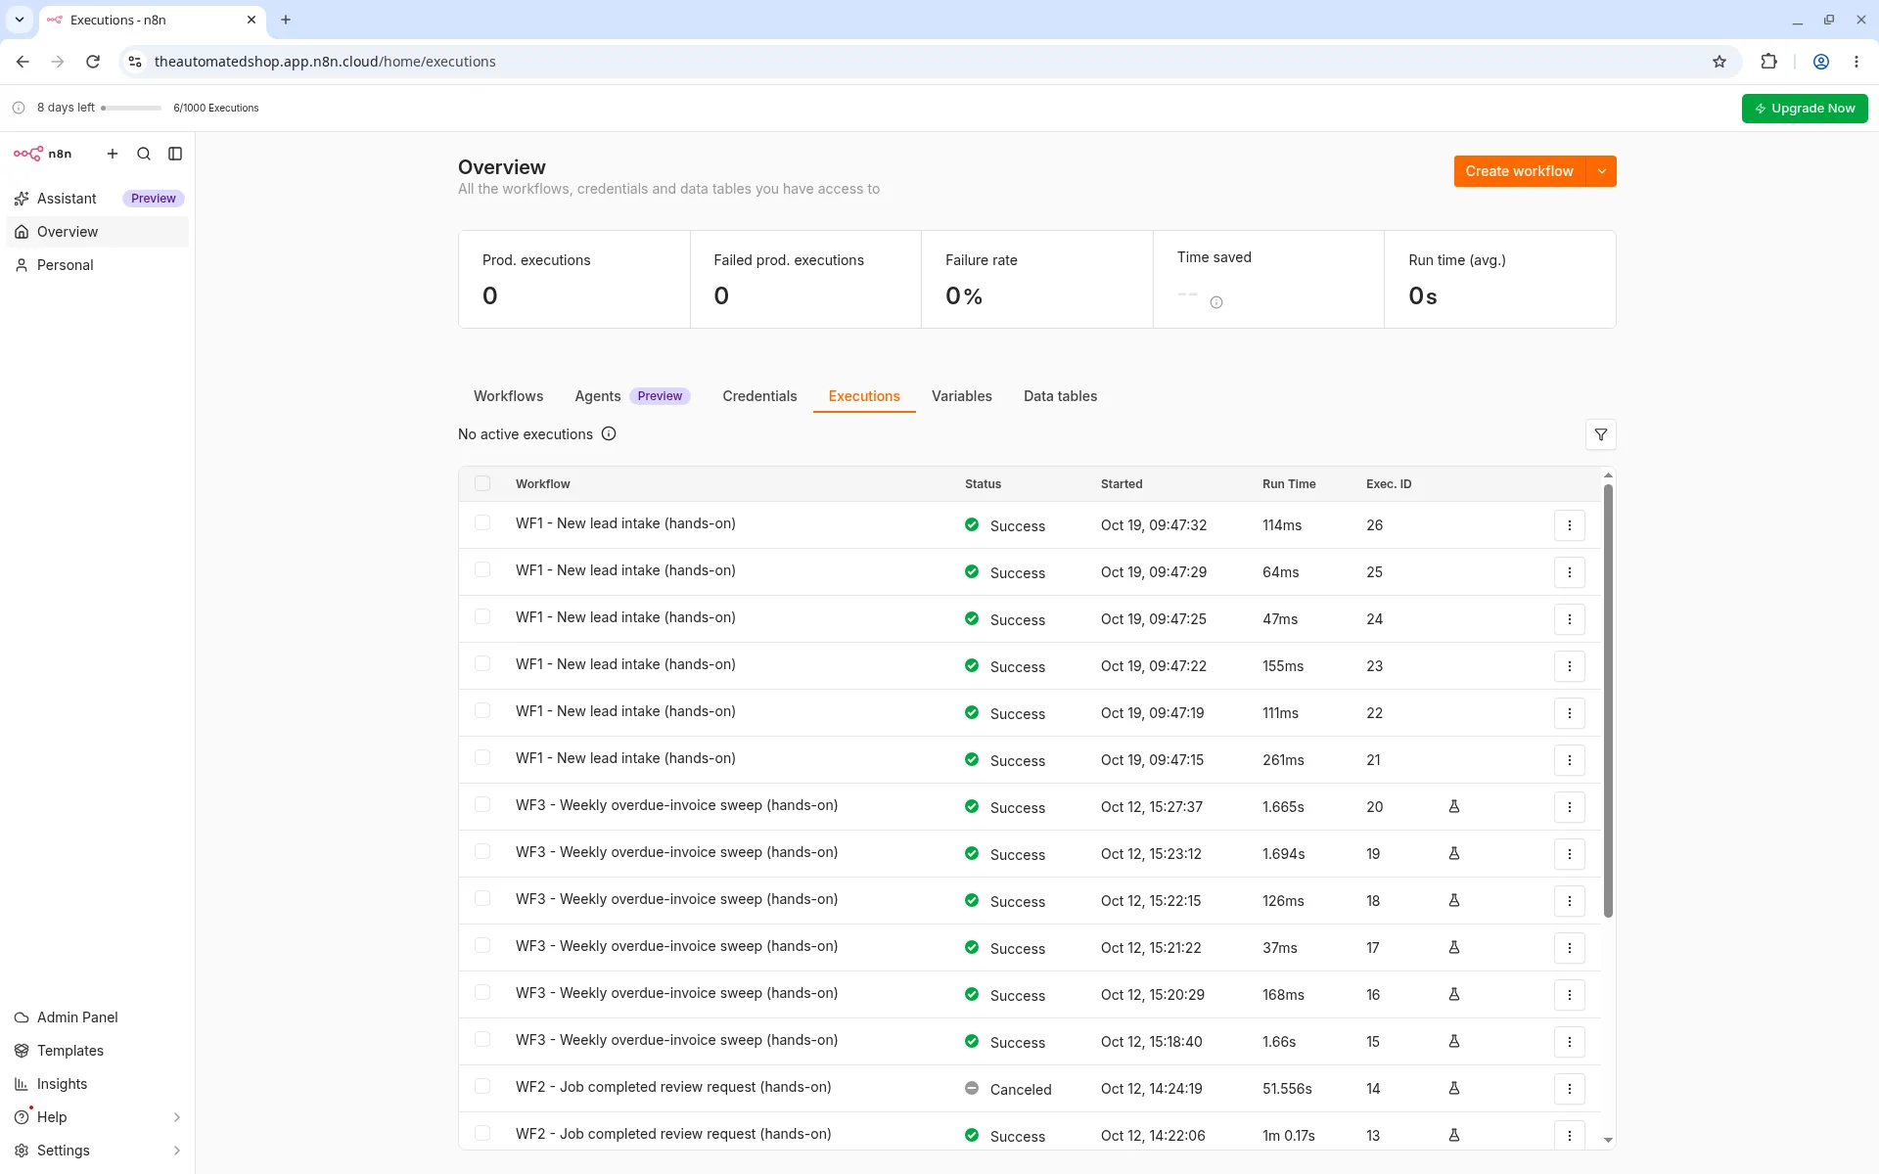Viewport: 1879px width, 1174px height.
Task: Open actions menu for execution 26
Action: pyautogui.click(x=1570, y=525)
